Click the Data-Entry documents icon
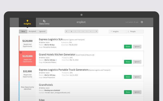Screen dimensions: 163x101 [44, 21]
